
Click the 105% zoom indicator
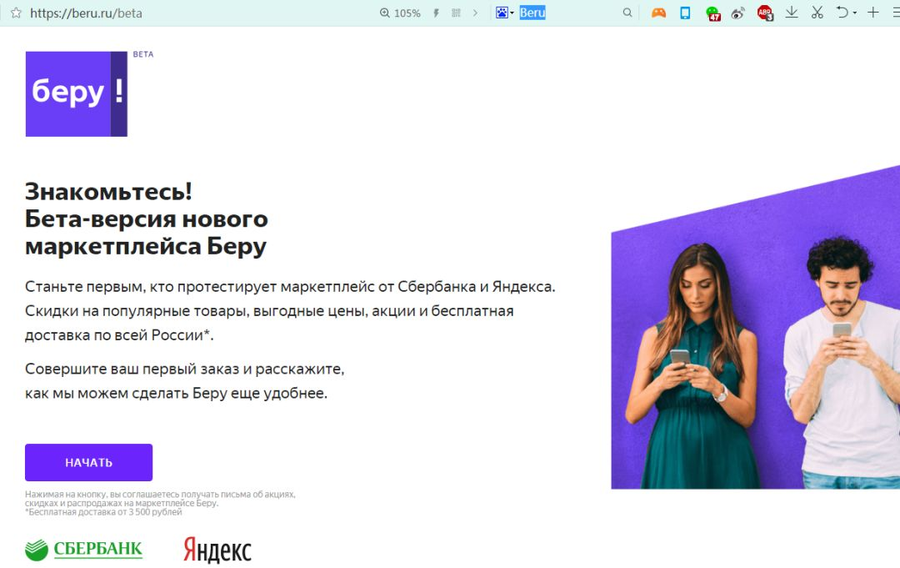click(x=401, y=13)
